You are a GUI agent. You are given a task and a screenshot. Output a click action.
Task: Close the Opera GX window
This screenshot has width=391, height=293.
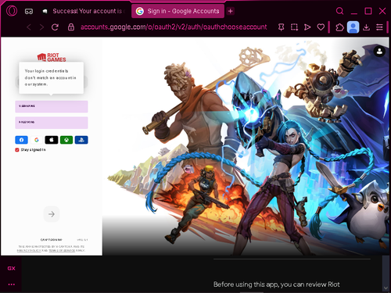(382, 11)
